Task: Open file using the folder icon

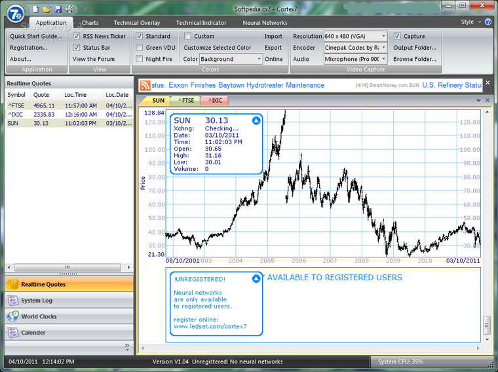Action: tap(47, 9)
